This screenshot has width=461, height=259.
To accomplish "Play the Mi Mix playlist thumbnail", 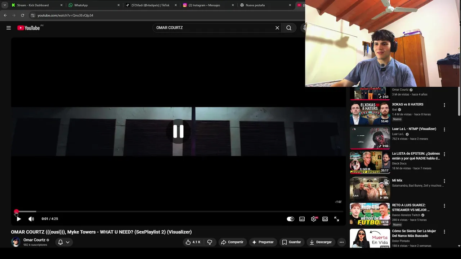I will click(x=370, y=189).
